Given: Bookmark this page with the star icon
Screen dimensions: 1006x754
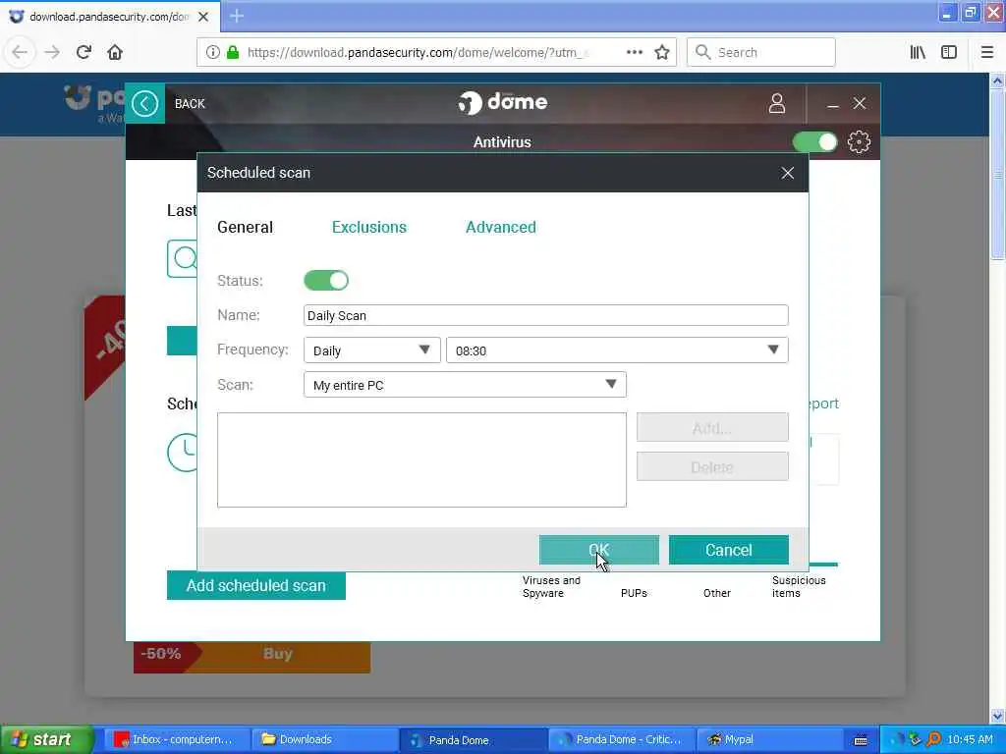Looking at the screenshot, I should pos(662,53).
